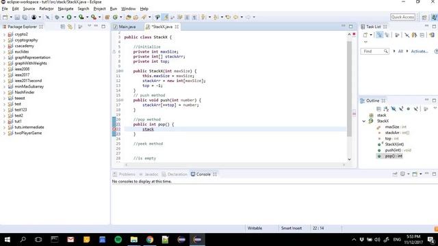The height and width of the screenshot is (246, 438).
Task: Click the editor vertical scrollbar
Action: click(349, 89)
